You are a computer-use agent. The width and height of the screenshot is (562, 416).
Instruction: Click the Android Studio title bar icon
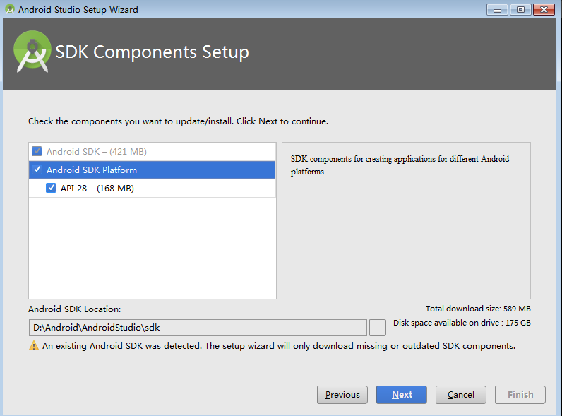click(x=10, y=9)
